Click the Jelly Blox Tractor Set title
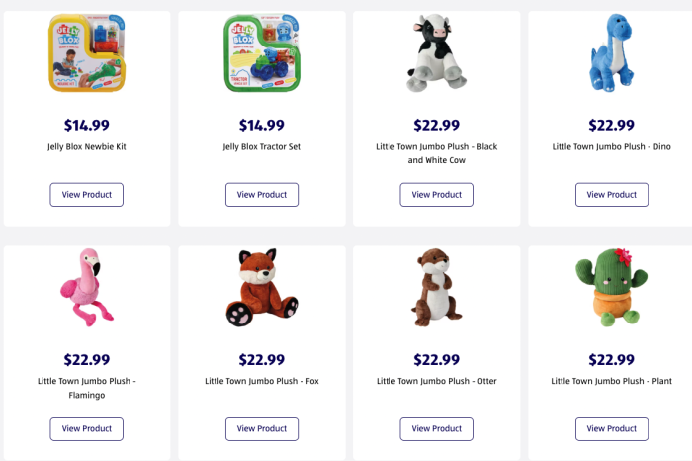The image size is (692, 461). 262,147
